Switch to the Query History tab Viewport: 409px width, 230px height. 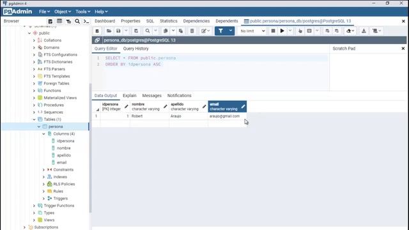(135, 49)
